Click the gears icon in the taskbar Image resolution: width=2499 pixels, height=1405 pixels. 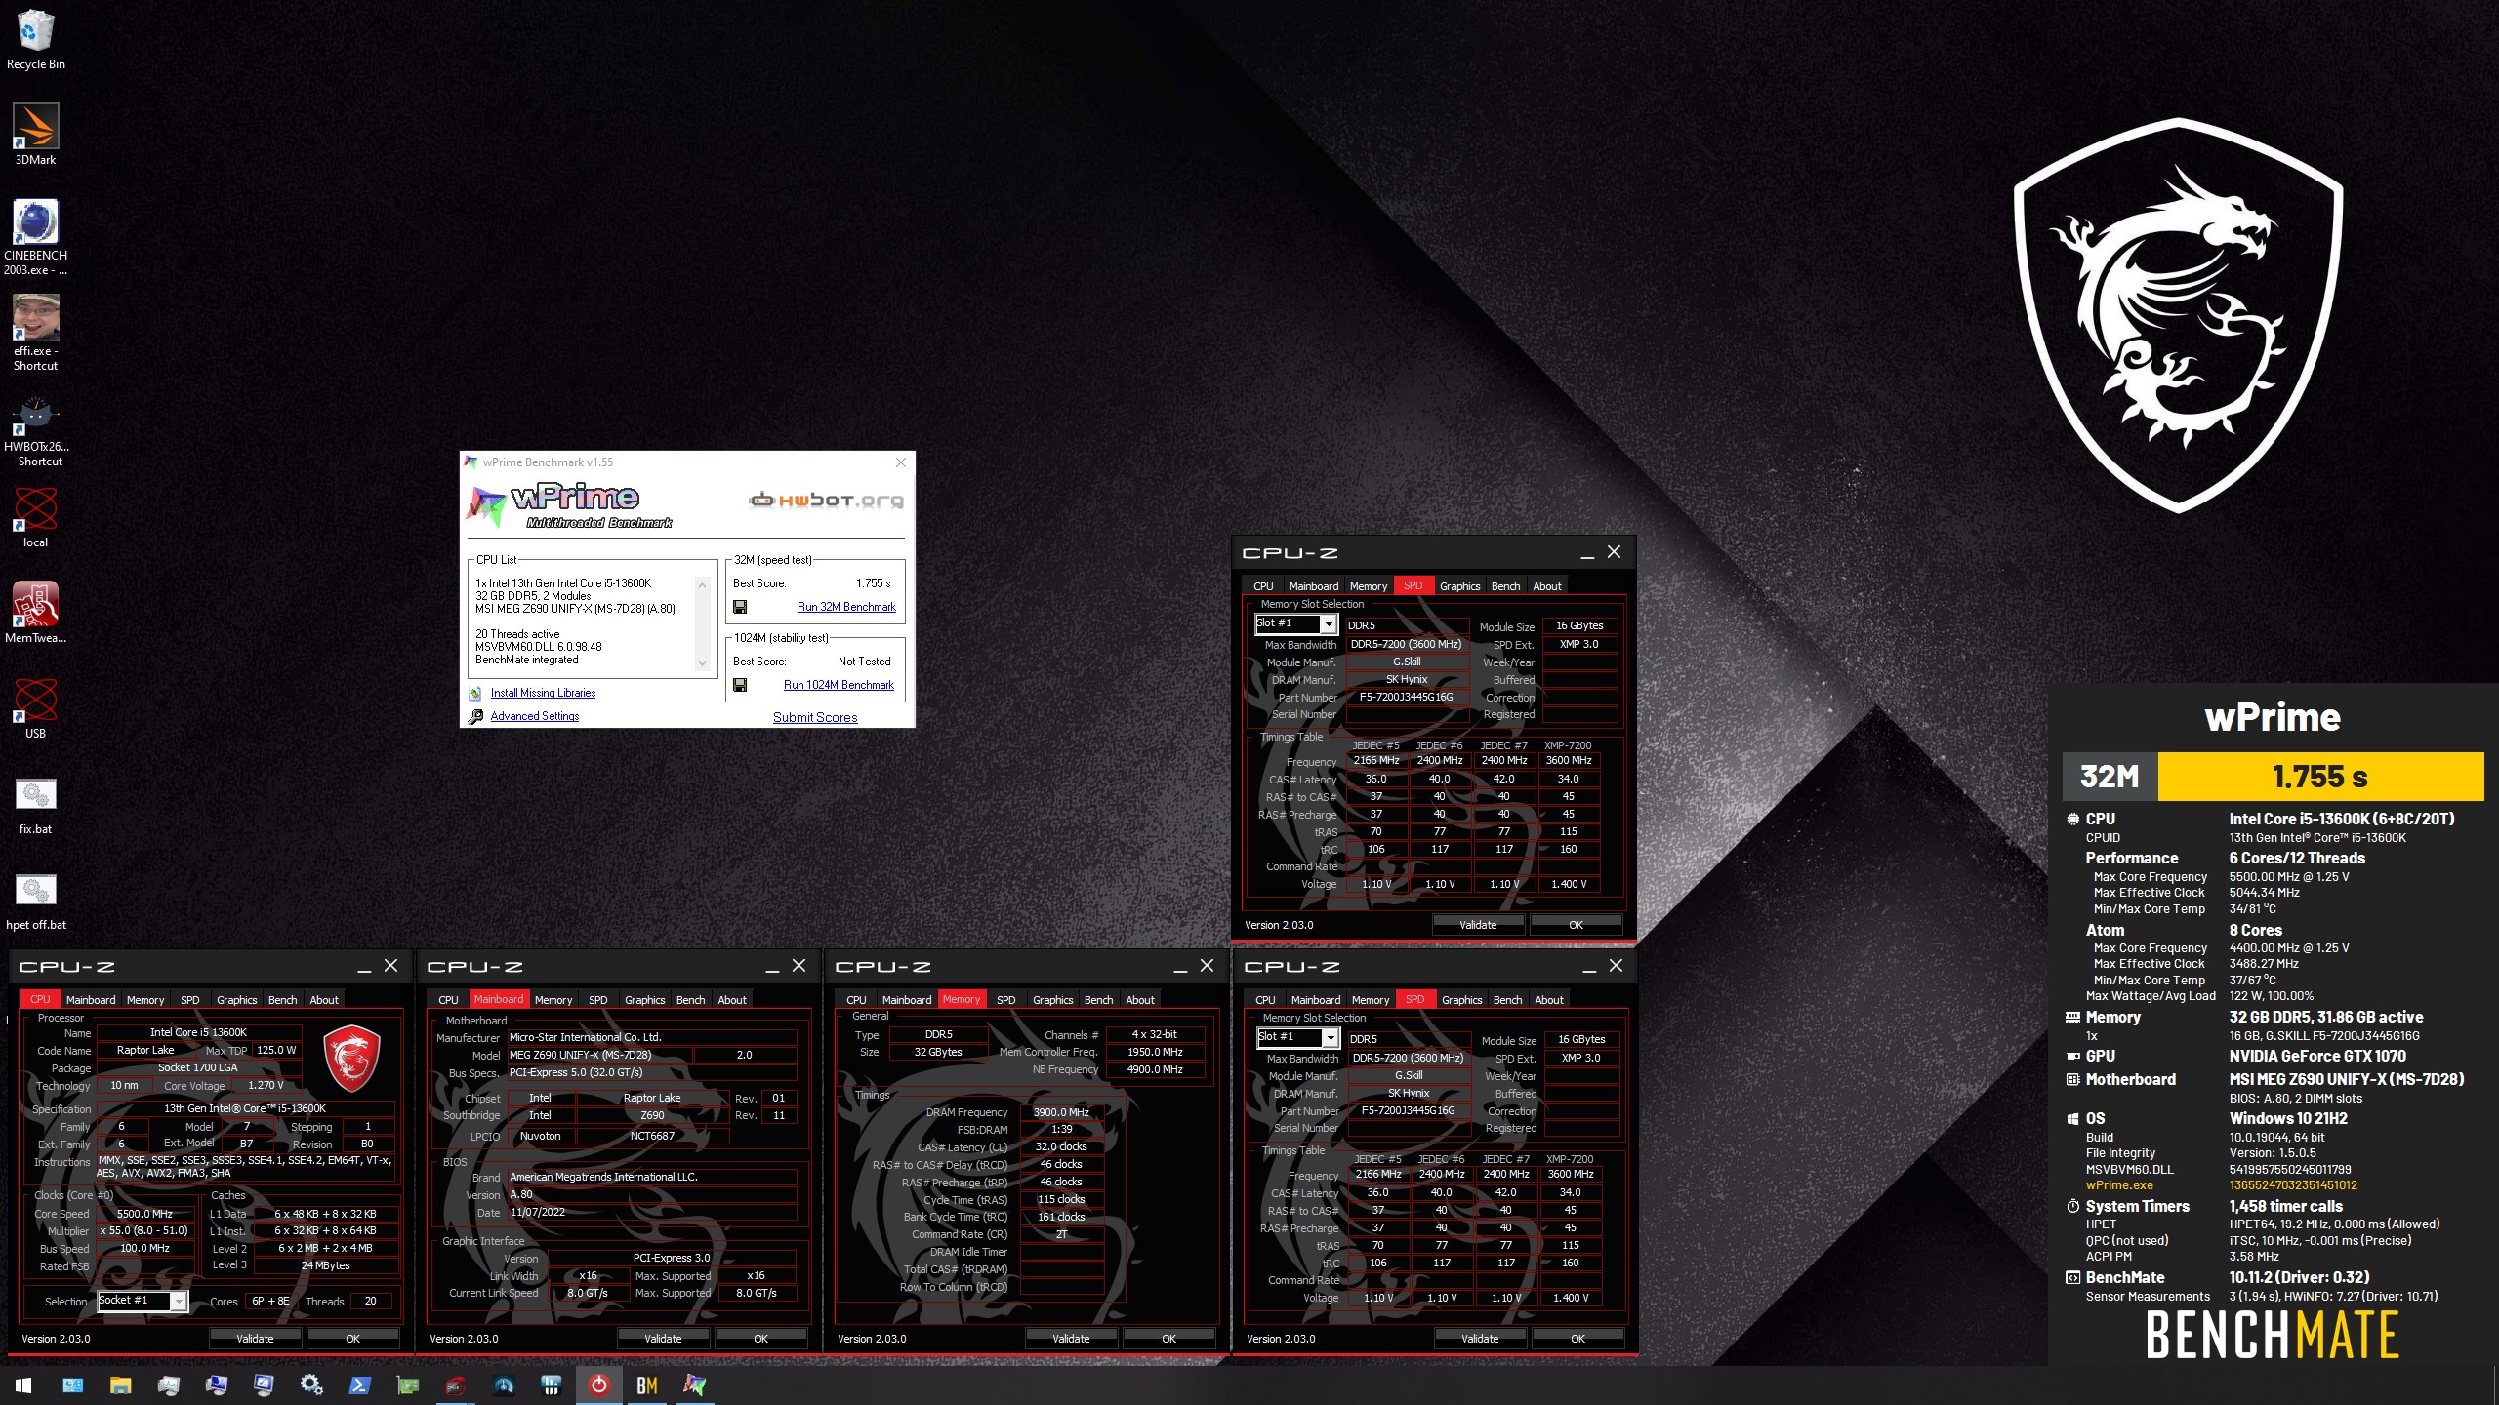[x=311, y=1385]
